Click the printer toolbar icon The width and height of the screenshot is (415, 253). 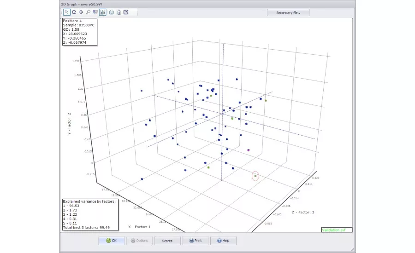coord(112,12)
